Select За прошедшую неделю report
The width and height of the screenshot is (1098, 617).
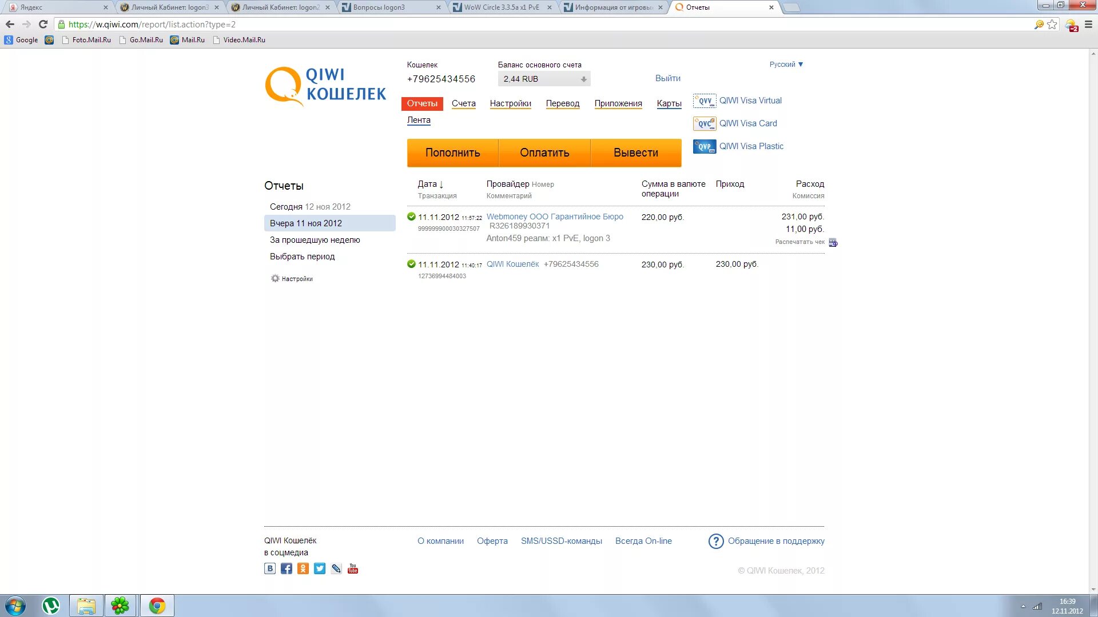pos(315,240)
